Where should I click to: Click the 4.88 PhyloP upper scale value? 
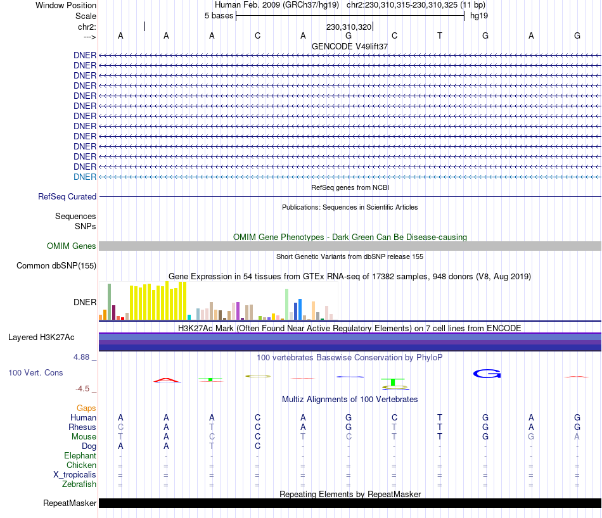pos(81,357)
